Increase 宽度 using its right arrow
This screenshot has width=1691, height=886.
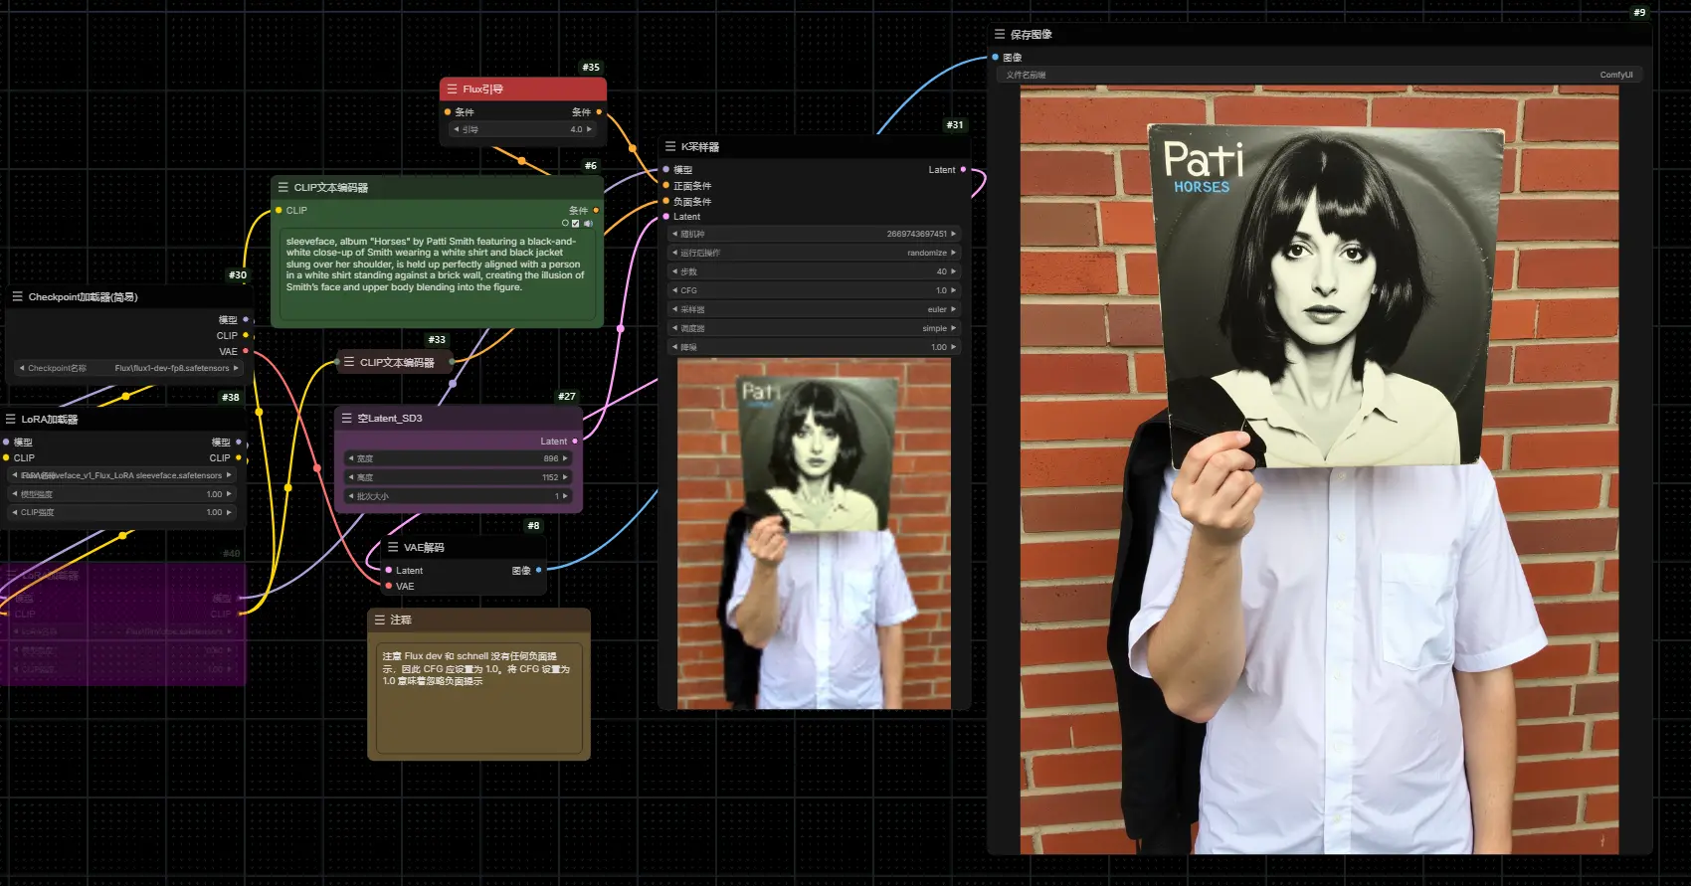565,458
